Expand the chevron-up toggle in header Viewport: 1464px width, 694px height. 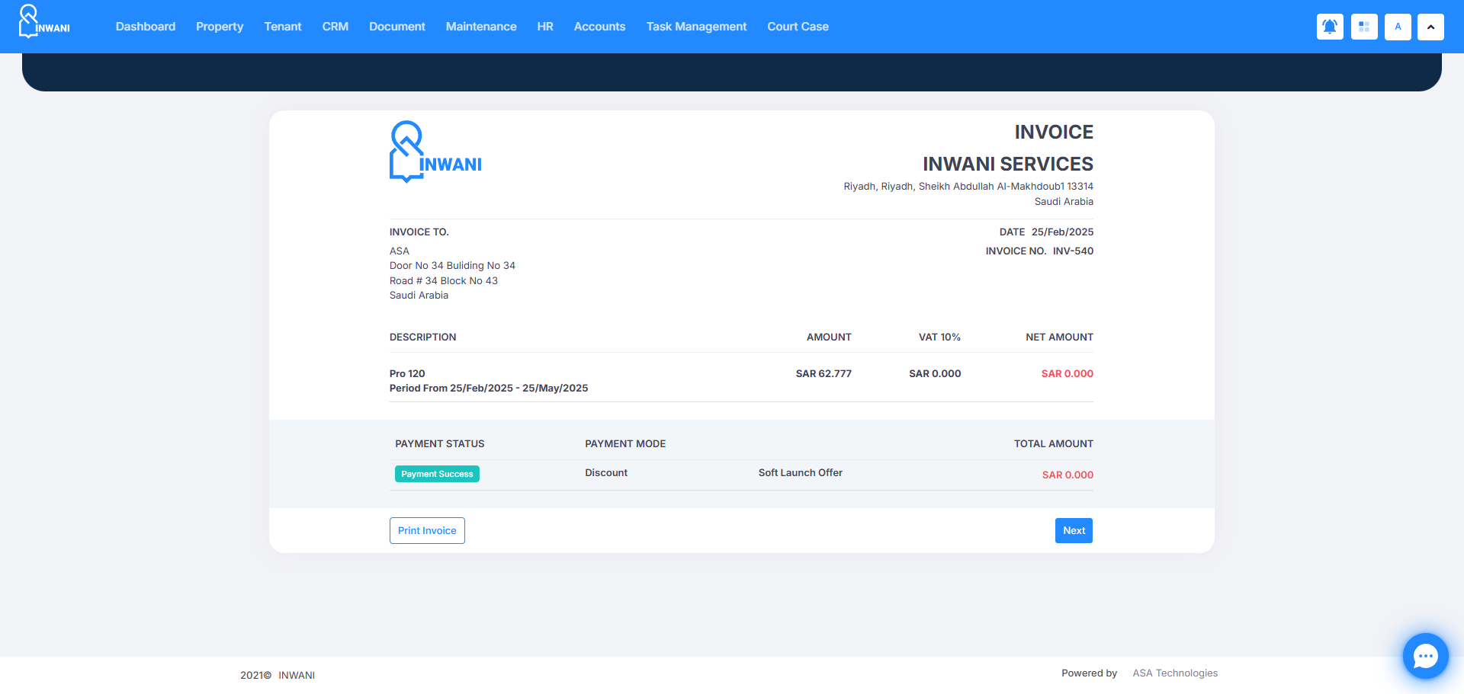[1430, 27]
